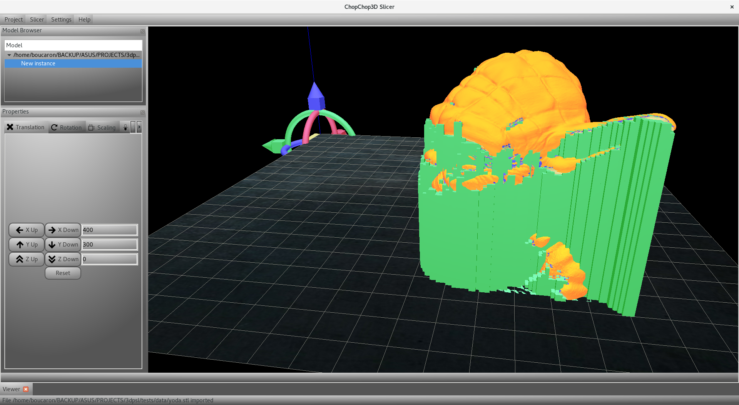Screen dimensions: 739x405
Task: Click the Y Down button
Action: click(x=63, y=245)
